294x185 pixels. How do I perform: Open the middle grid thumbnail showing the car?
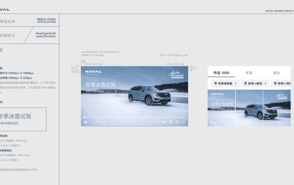(249, 108)
